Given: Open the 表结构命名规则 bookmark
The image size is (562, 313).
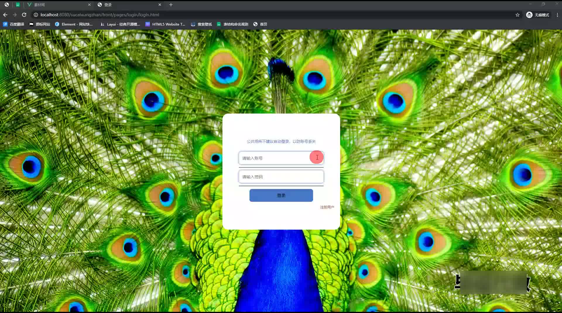Looking at the screenshot, I should (232, 24).
